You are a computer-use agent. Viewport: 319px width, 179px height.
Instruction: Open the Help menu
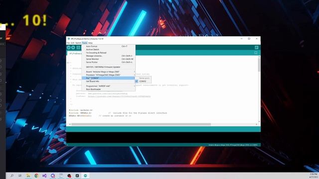coord(90,43)
